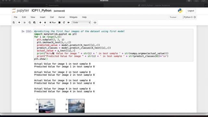Open the View menu
This screenshot has width=208, height=117.
coord(33,17)
